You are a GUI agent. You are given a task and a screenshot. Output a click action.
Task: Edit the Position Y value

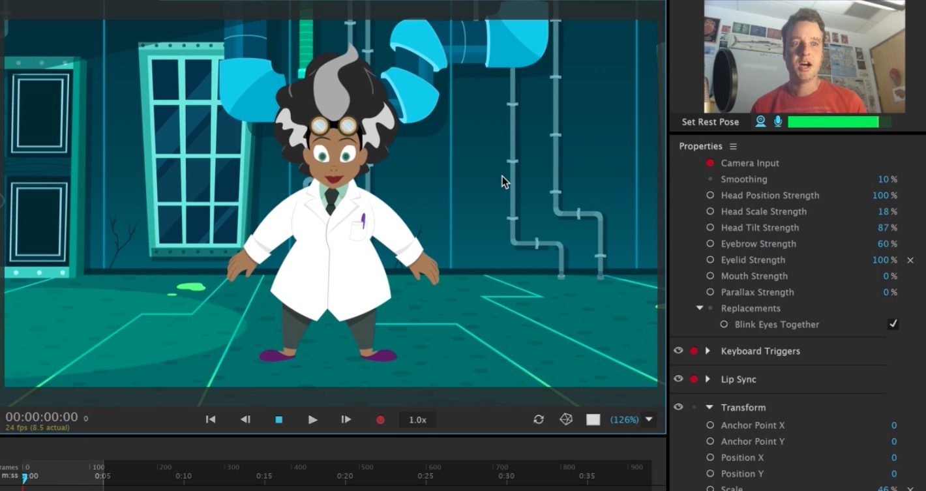click(x=894, y=474)
